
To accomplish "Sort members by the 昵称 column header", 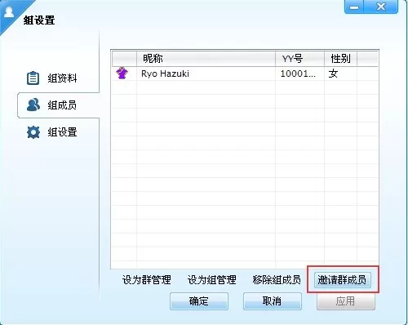I will (x=206, y=58).
